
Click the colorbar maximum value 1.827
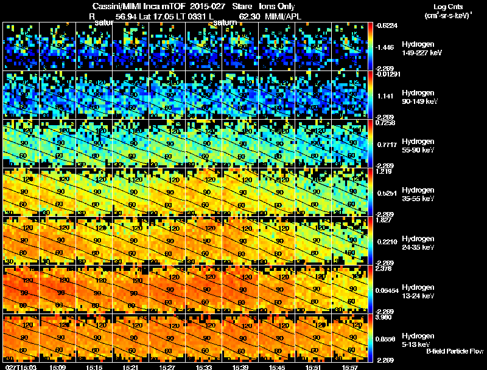click(x=384, y=220)
